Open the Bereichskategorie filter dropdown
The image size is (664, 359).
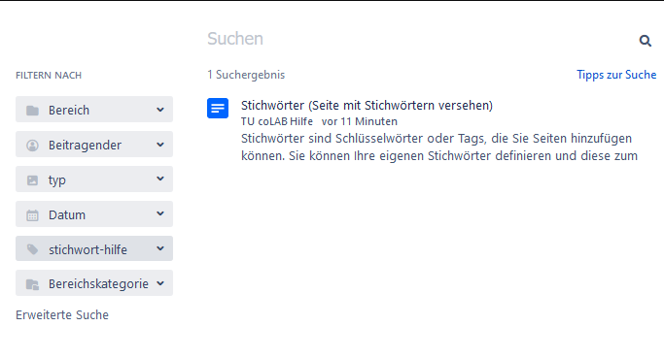click(94, 283)
